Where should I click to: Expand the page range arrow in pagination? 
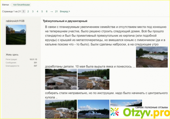click(52, 12)
